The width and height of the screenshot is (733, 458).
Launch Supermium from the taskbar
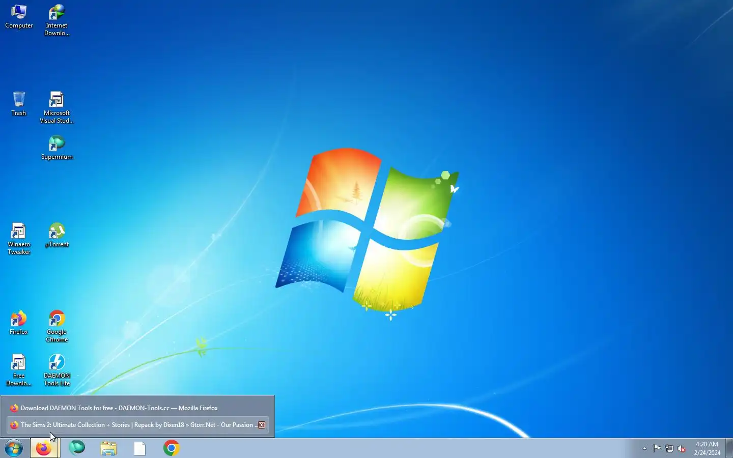(77, 448)
